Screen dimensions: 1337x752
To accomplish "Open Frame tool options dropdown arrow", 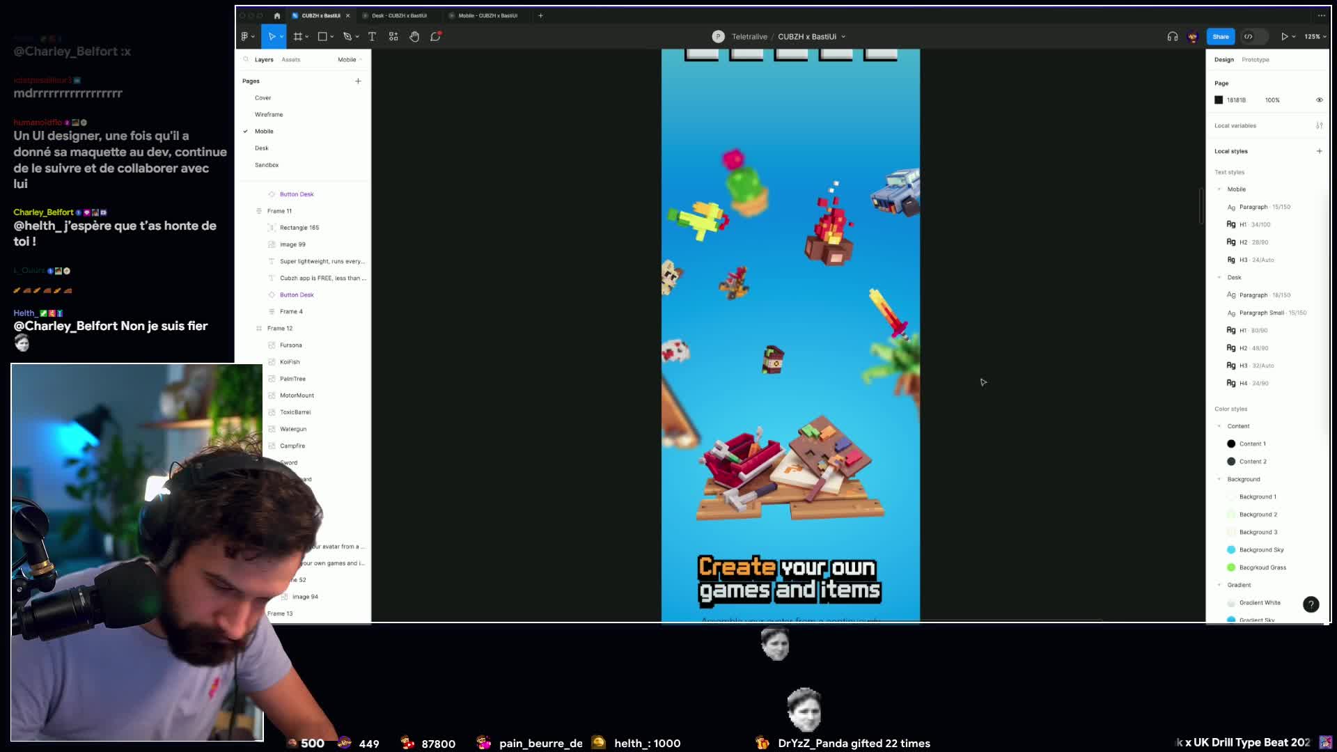I will 307,36.
